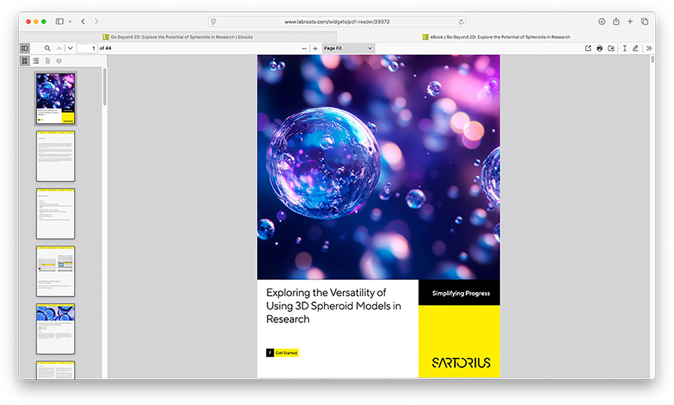
Task: Open find in document search
Action: (x=48, y=48)
